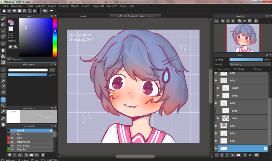
Task: Choose the Move tool with four arrows
Action: pyautogui.click(x=3, y=43)
